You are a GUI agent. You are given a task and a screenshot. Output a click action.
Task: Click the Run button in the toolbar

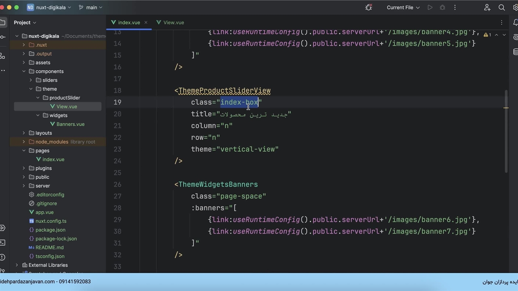pos(430,7)
